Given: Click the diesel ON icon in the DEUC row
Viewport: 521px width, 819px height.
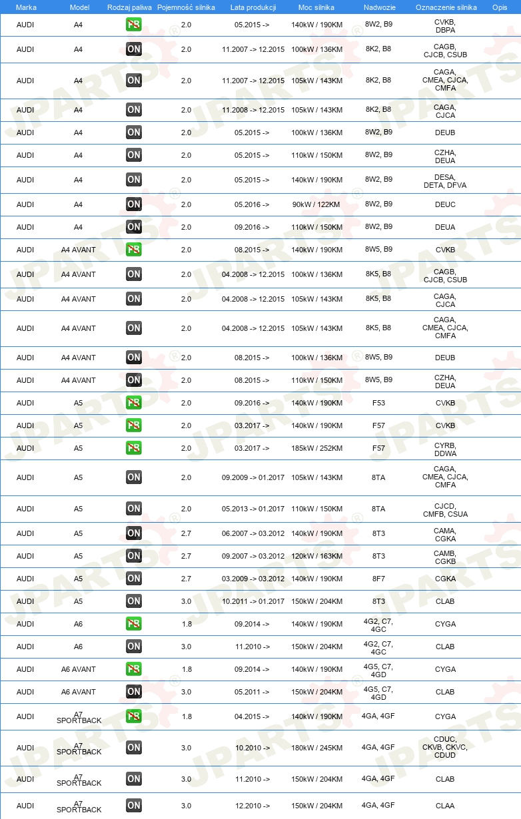Looking at the screenshot, I should [134, 204].
